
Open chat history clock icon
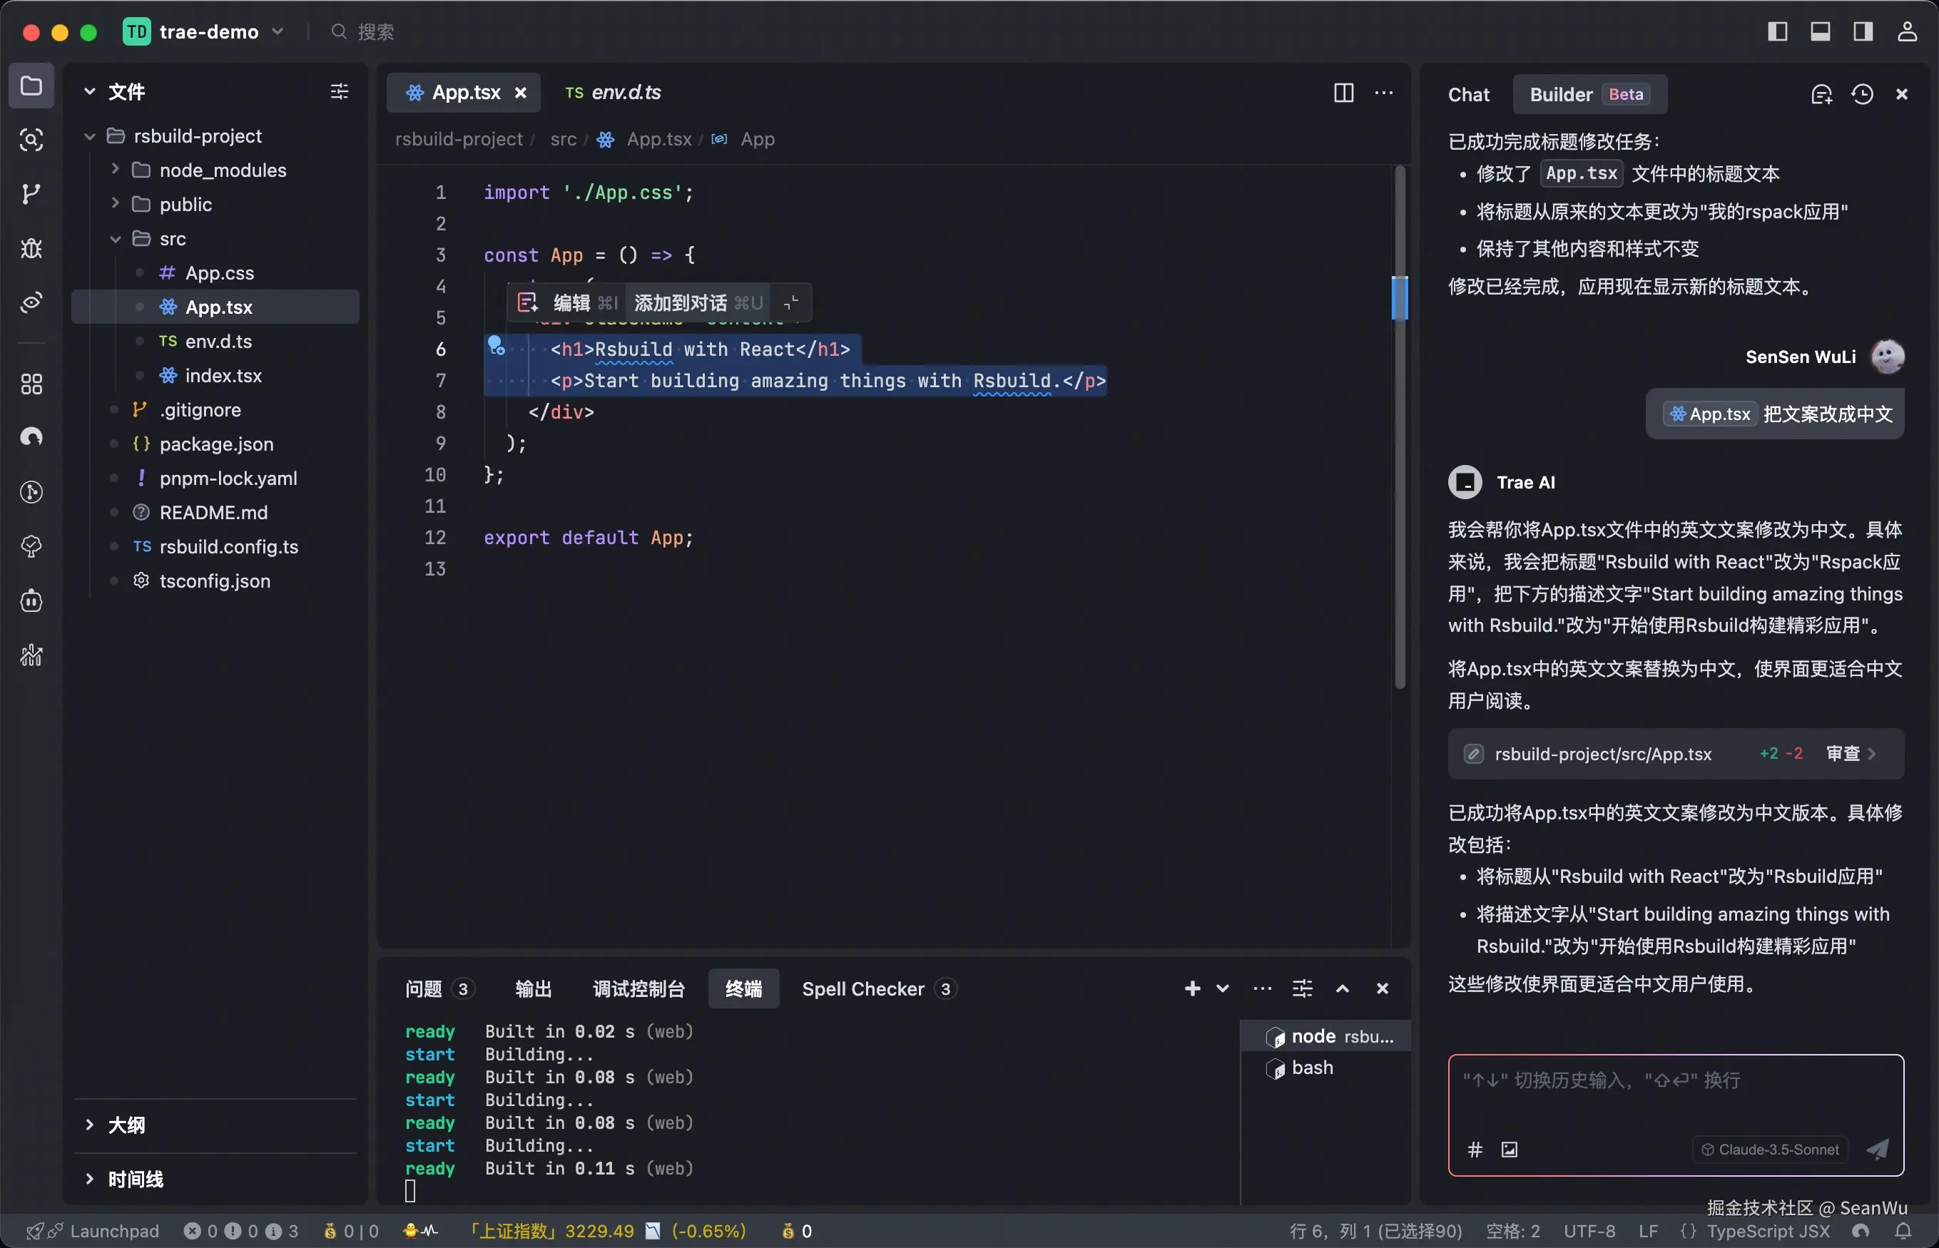click(x=1862, y=95)
